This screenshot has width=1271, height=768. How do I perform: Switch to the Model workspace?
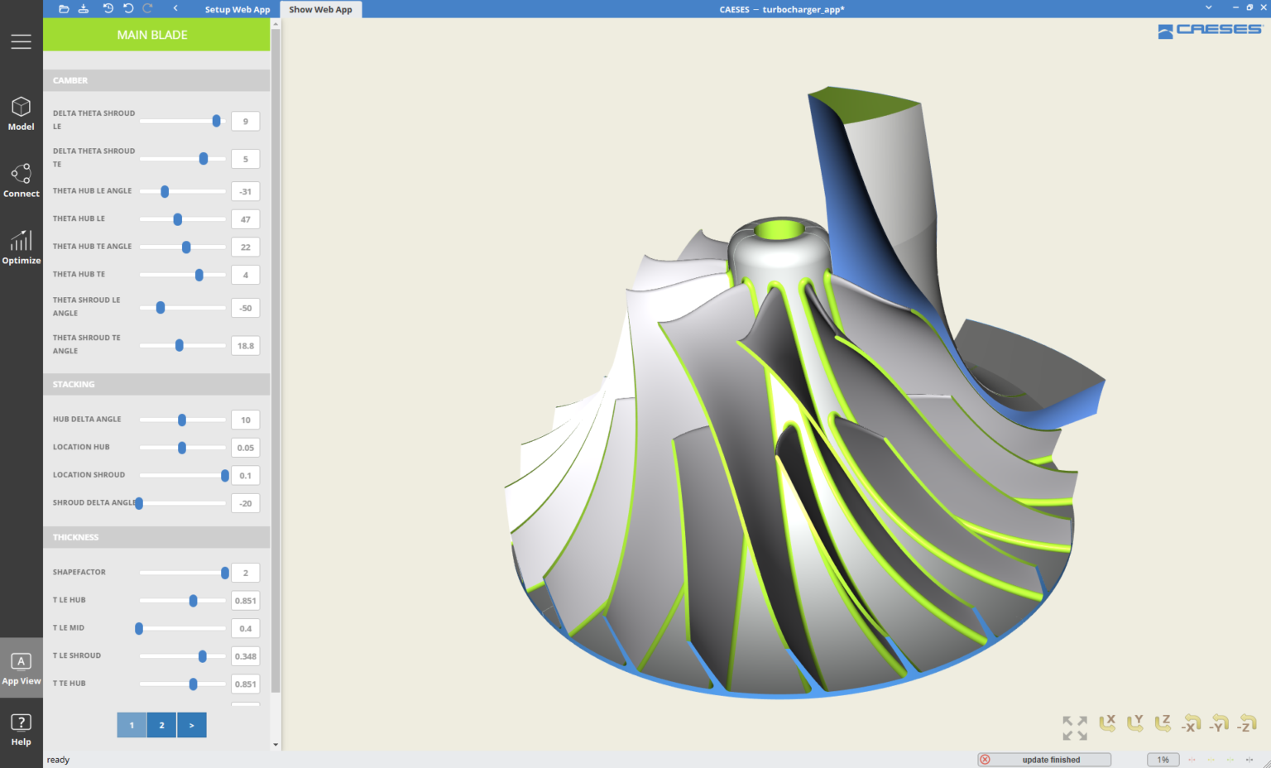click(x=21, y=113)
